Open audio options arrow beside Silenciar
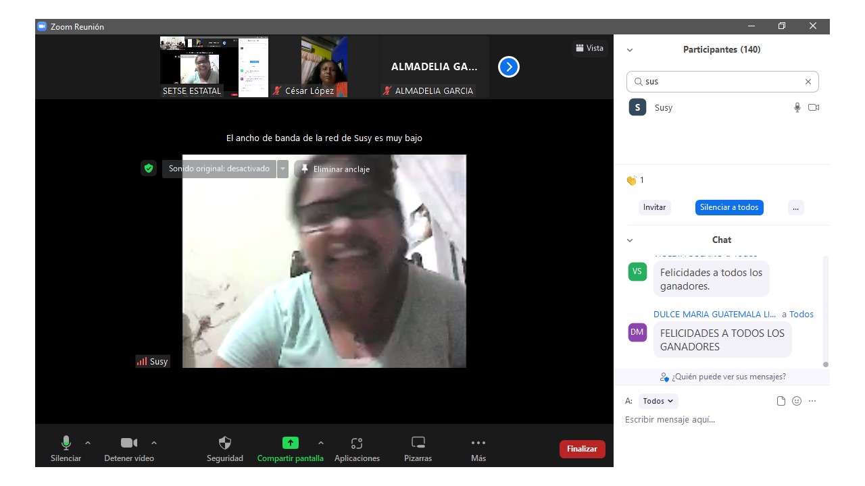This screenshot has height=486, width=865. pyautogui.click(x=88, y=443)
